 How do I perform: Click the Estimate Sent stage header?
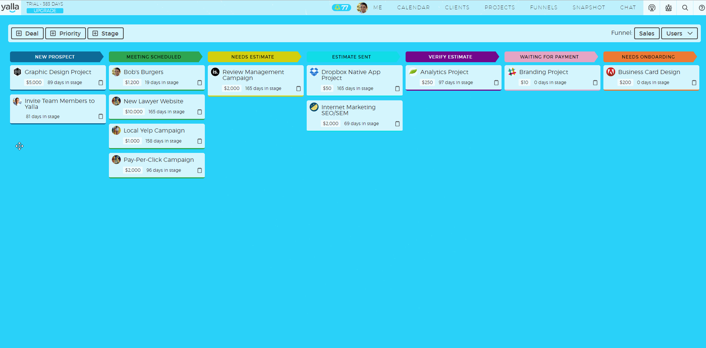tap(353, 57)
